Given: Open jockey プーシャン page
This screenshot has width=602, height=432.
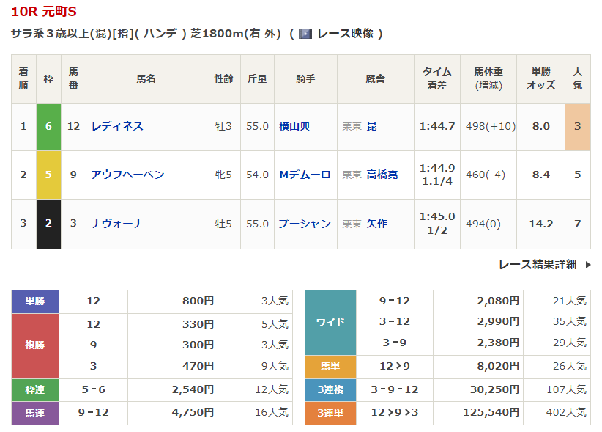Looking at the screenshot, I should (305, 224).
